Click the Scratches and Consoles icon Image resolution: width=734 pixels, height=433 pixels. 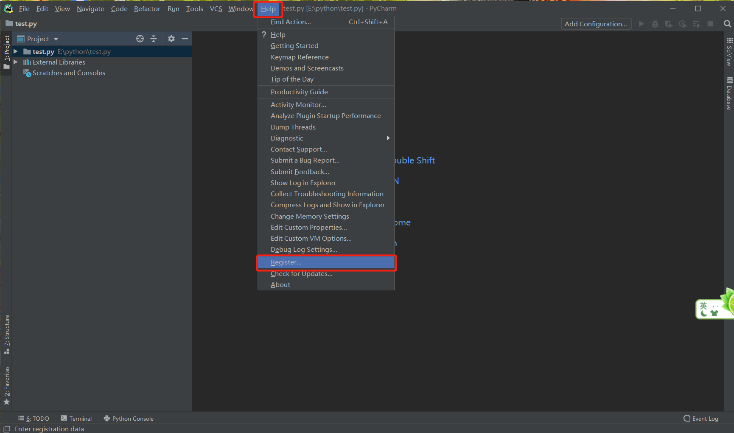click(x=27, y=73)
